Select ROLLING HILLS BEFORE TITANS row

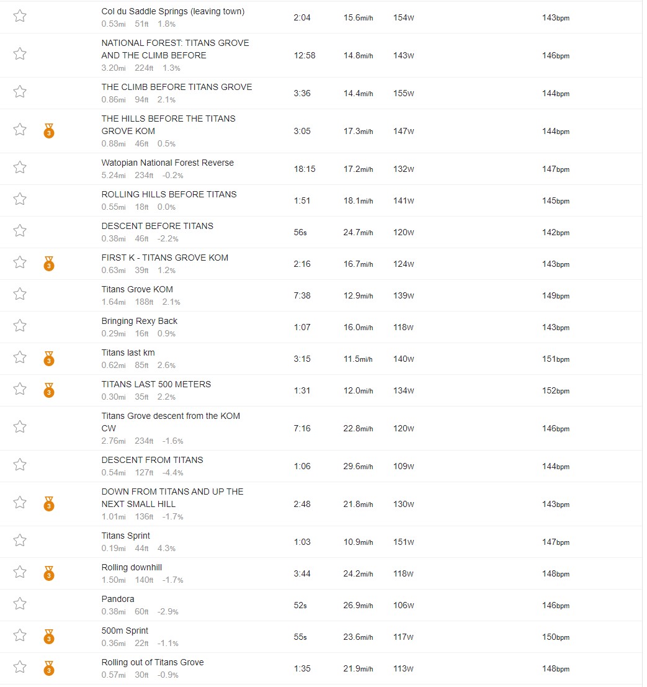pos(321,200)
